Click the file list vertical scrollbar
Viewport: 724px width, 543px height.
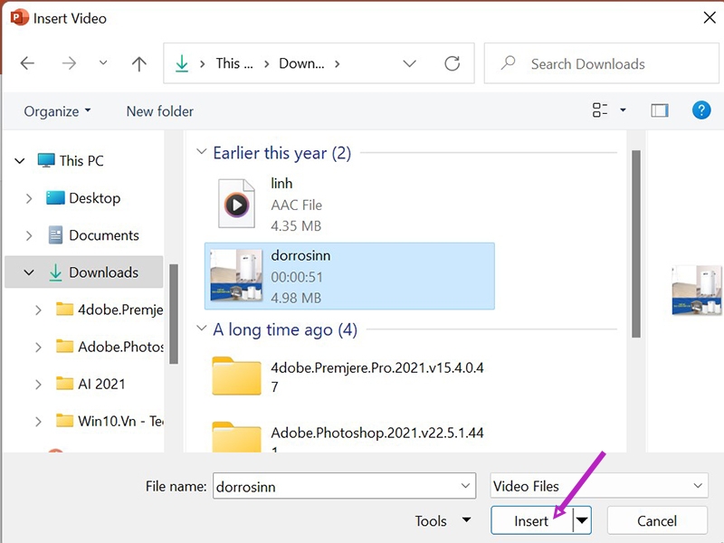pyautogui.click(x=636, y=243)
